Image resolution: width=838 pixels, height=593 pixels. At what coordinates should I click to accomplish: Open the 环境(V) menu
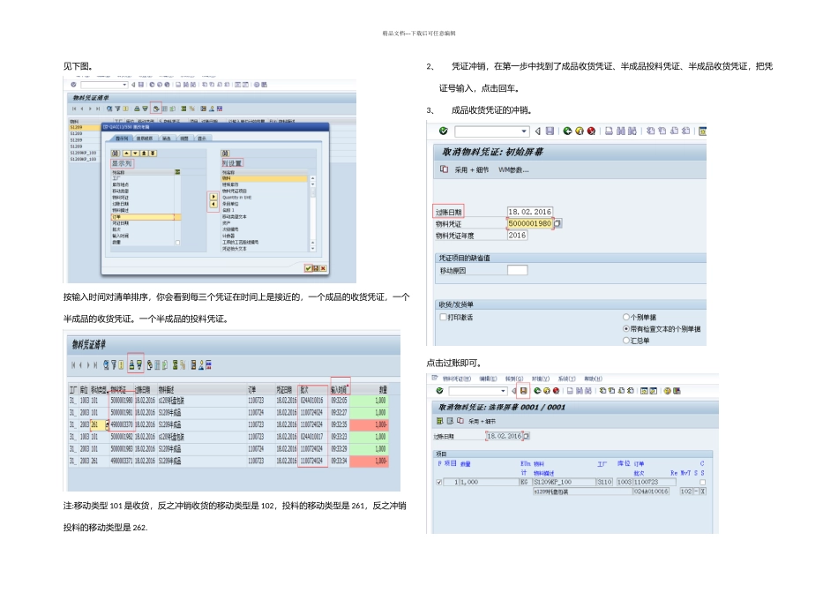pyautogui.click(x=541, y=379)
